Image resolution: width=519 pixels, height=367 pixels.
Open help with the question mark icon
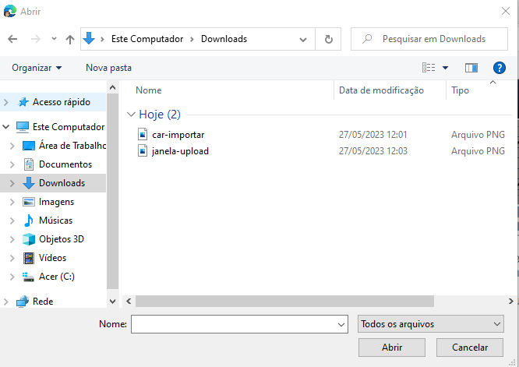point(500,68)
